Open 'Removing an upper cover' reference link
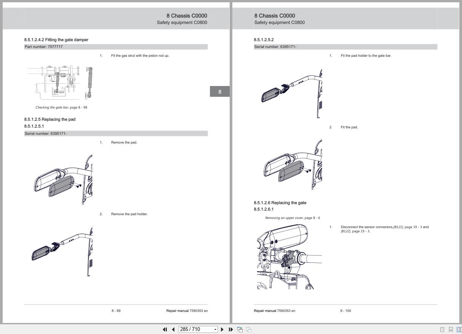 tap(293, 218)
